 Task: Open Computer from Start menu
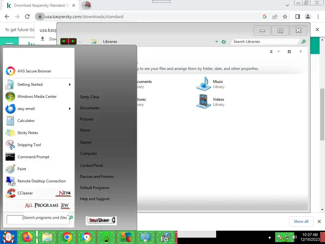click(x=89, y=153)
